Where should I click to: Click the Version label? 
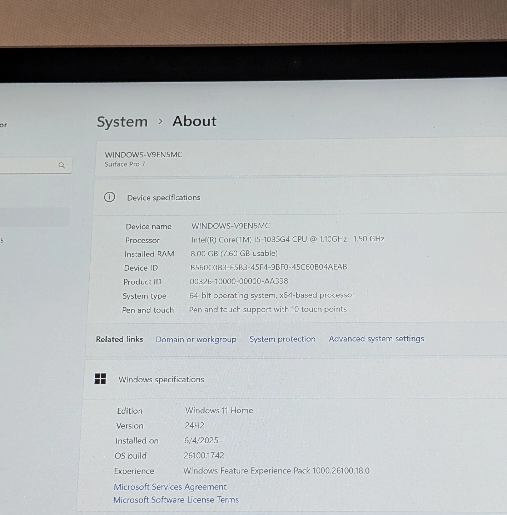tap(130, 426)
